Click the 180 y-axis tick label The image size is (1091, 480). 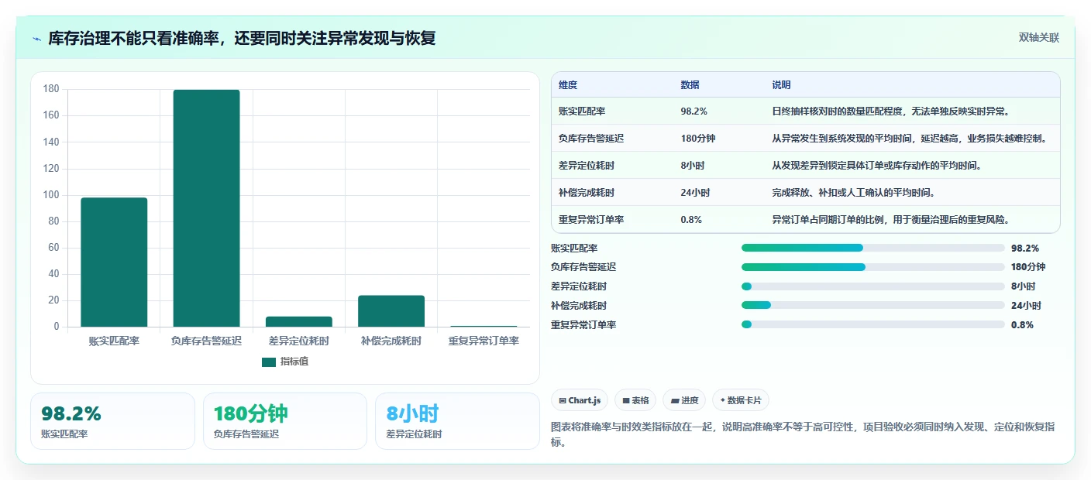click(51, 89)
